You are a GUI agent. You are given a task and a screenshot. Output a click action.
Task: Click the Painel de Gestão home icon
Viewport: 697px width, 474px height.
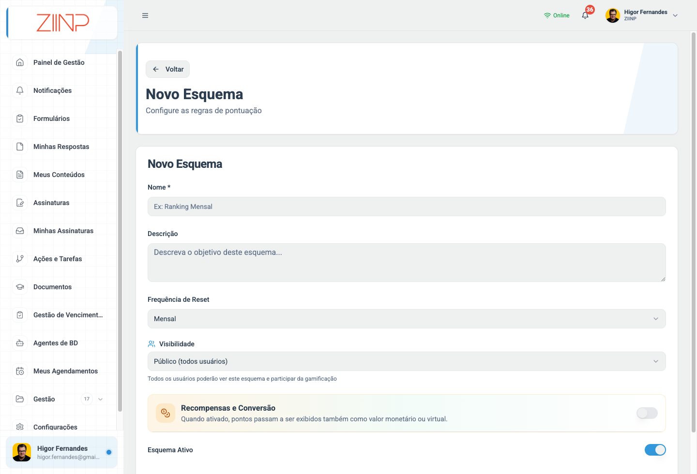[x=20, y=62]
